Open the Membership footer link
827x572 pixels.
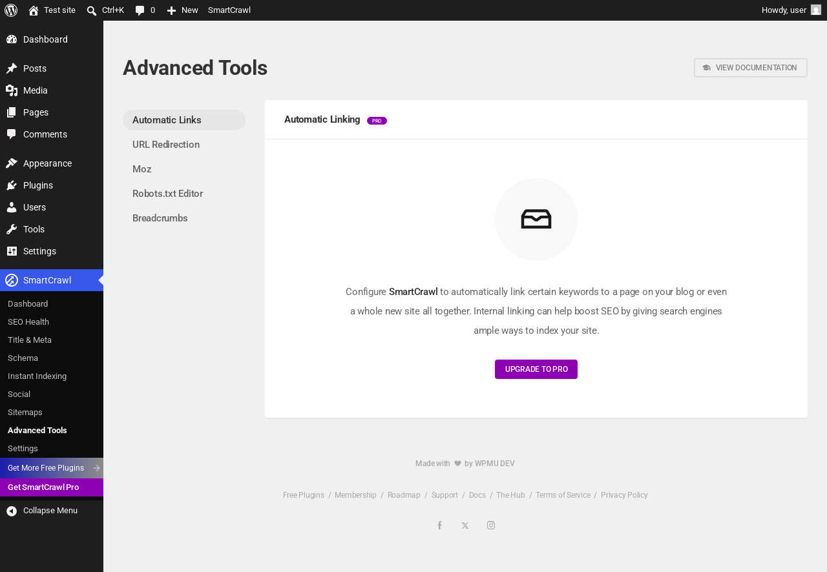pyautogui.click(x=355, y=495)
